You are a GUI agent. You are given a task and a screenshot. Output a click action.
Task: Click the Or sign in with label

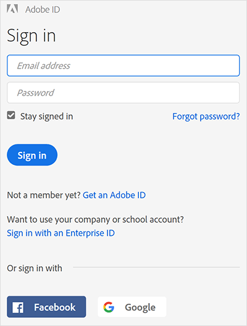35,268
